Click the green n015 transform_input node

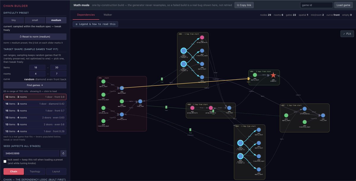click(x=304, y=122)
